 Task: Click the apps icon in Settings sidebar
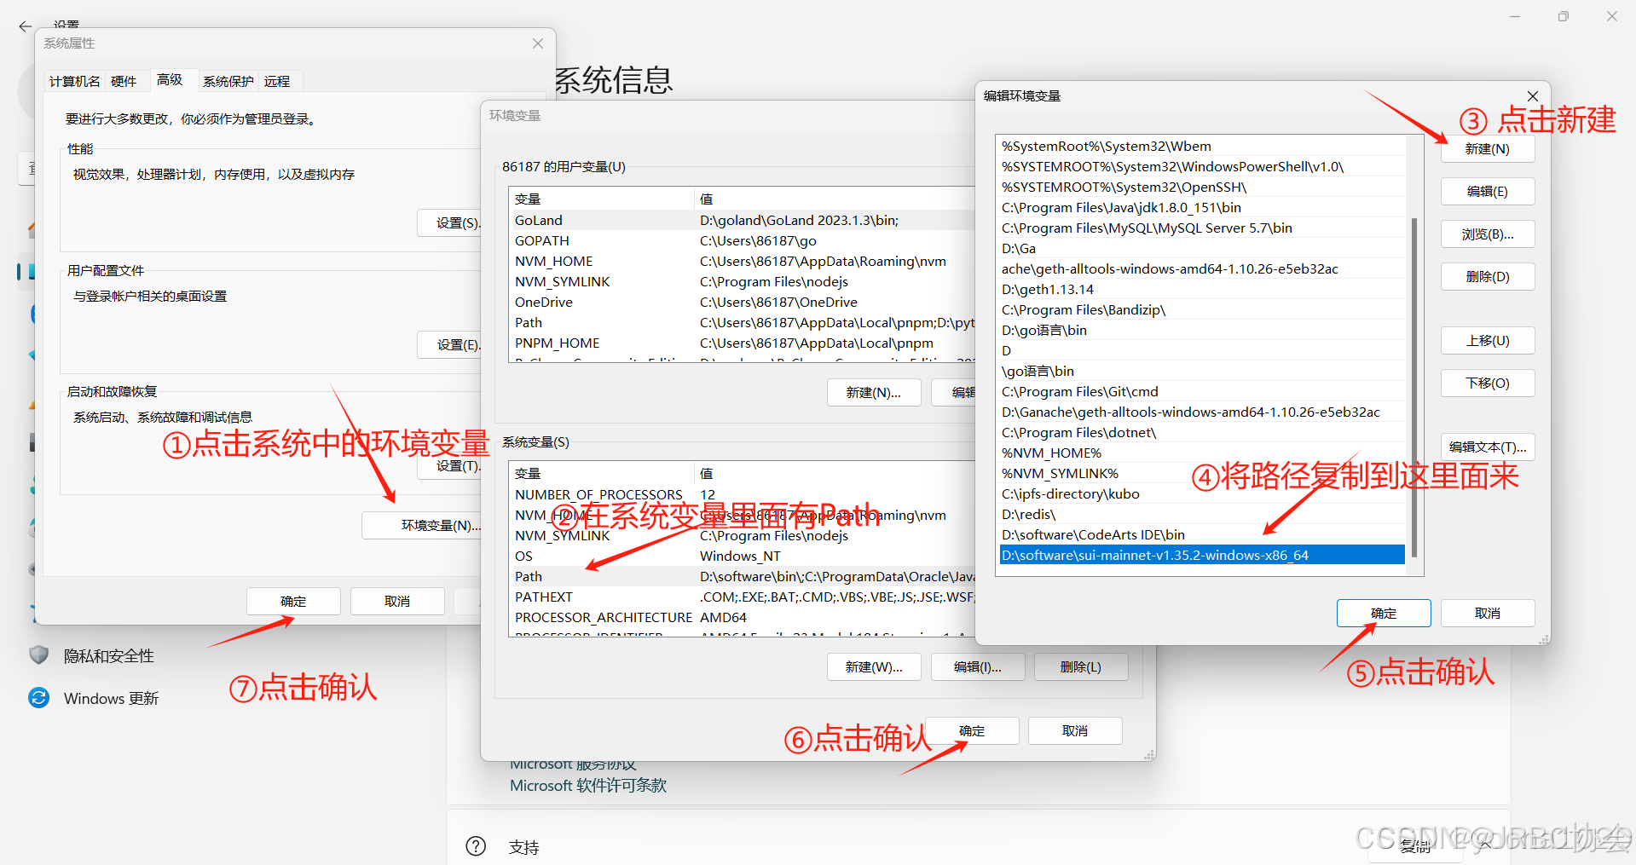point(34,441)
